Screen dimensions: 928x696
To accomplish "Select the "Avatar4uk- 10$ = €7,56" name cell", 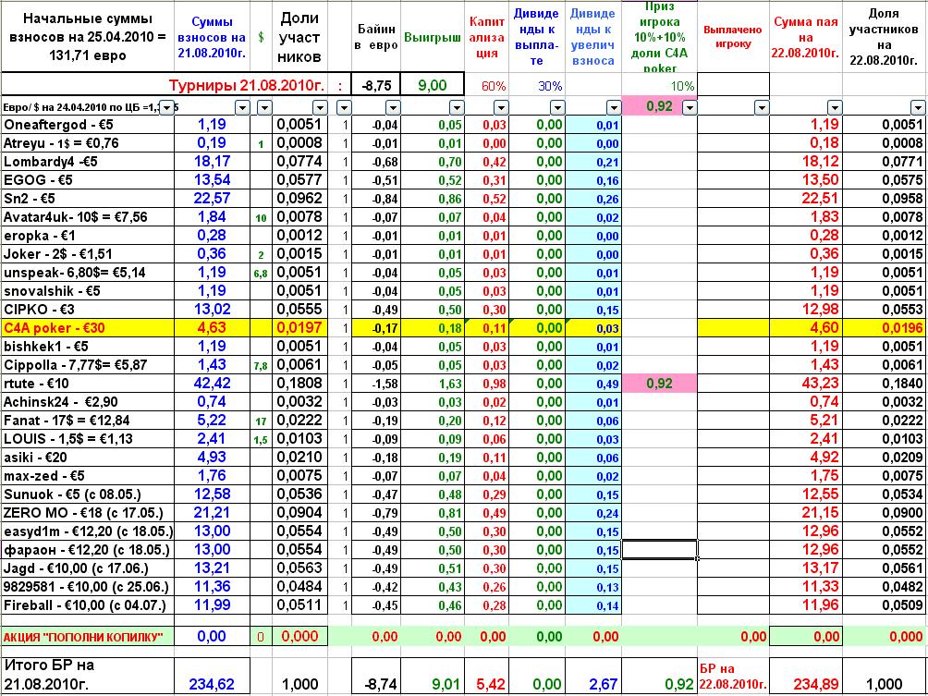I will pyautogui.click(x=88, y=217).
